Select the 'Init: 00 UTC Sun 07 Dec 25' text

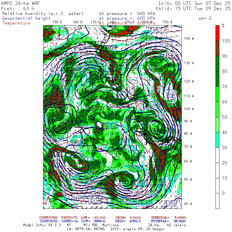pyautogui.click(x=194, y=3)
